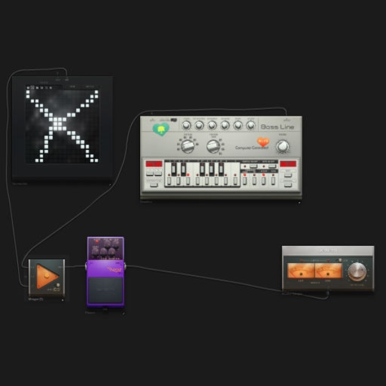Image resolution: width=386 pixels, height=386 pixels.
Task: Toggle the first white key step switch on Bassline
Action: point(169,181)
